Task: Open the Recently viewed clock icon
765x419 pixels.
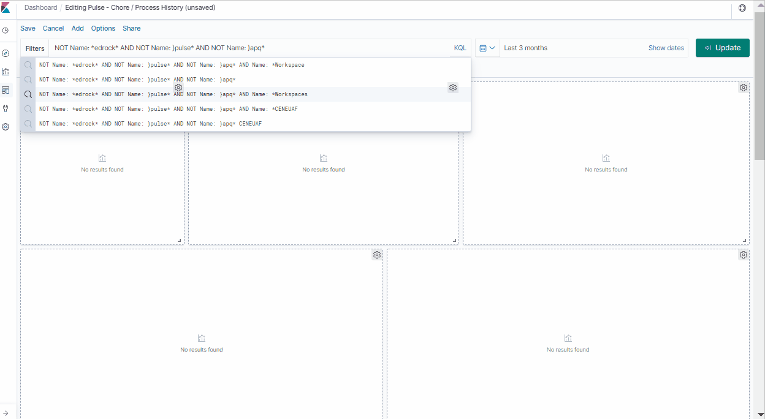Action: point(6,30)
